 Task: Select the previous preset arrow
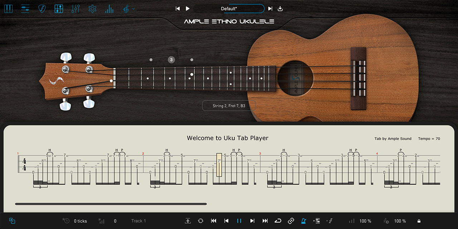click(177, 9)
